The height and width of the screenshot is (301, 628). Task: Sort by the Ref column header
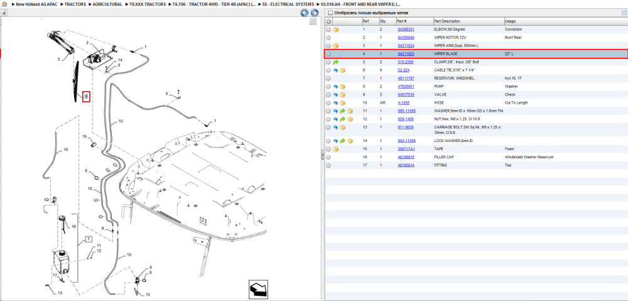pos(365,21)
